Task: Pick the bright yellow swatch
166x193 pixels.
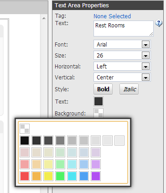Action: [48, 176]
